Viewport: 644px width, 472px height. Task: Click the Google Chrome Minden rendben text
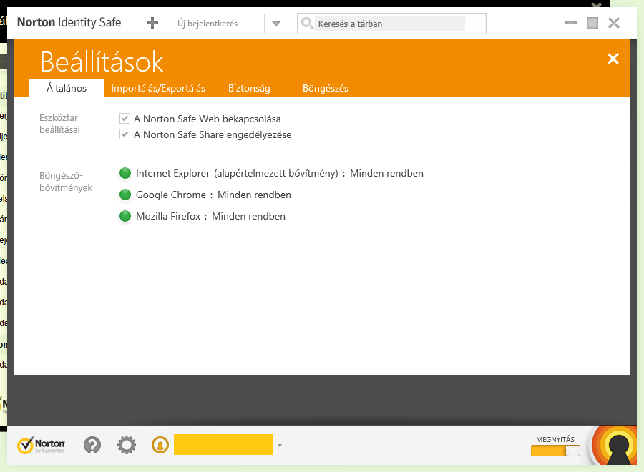254,195
